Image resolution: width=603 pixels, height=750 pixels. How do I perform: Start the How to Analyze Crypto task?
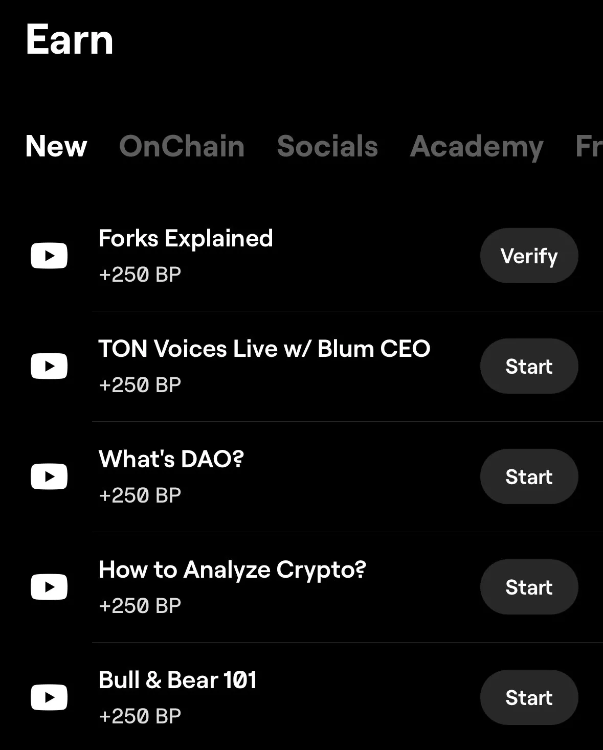point(529,587)
